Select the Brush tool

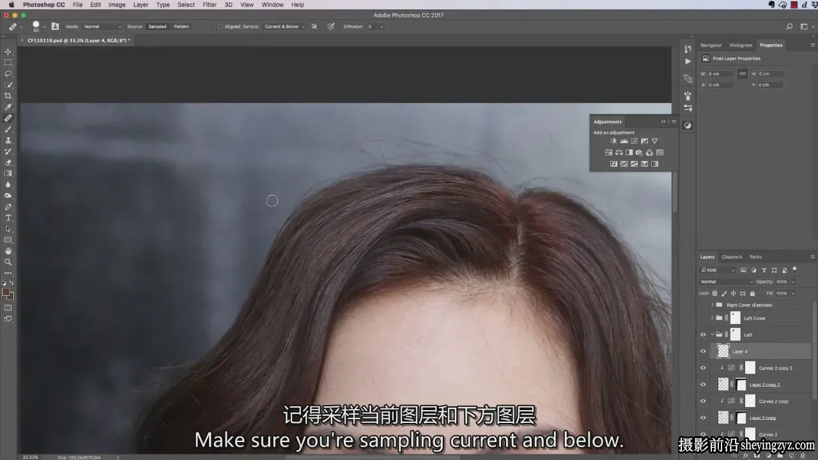[x=8, y=129]
